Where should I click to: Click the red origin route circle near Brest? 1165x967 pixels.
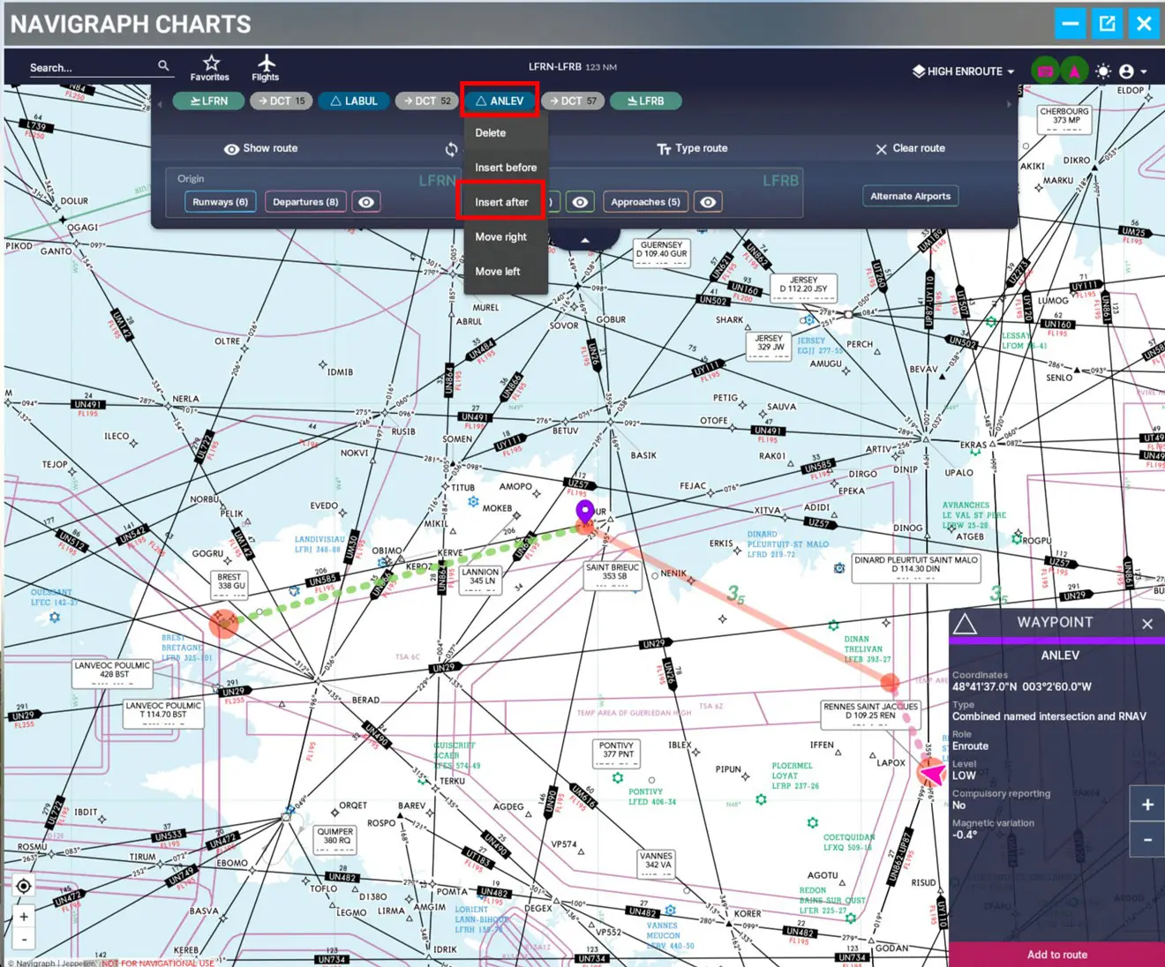pos(224,623)
